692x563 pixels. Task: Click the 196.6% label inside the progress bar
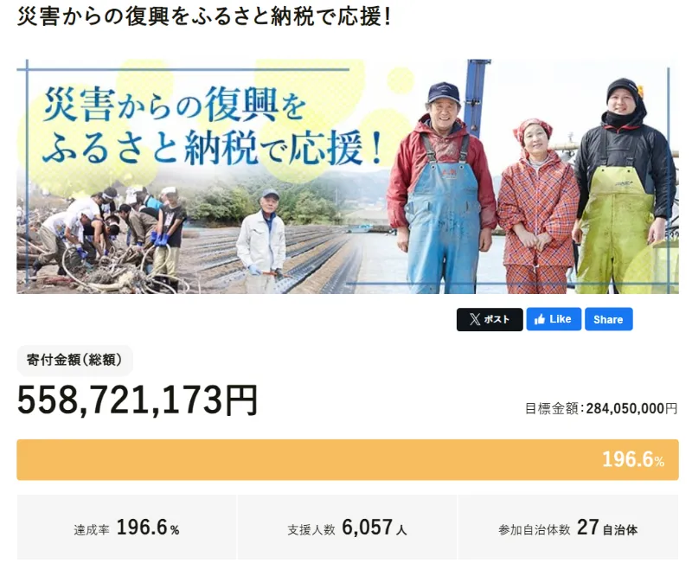click(633, 460)
